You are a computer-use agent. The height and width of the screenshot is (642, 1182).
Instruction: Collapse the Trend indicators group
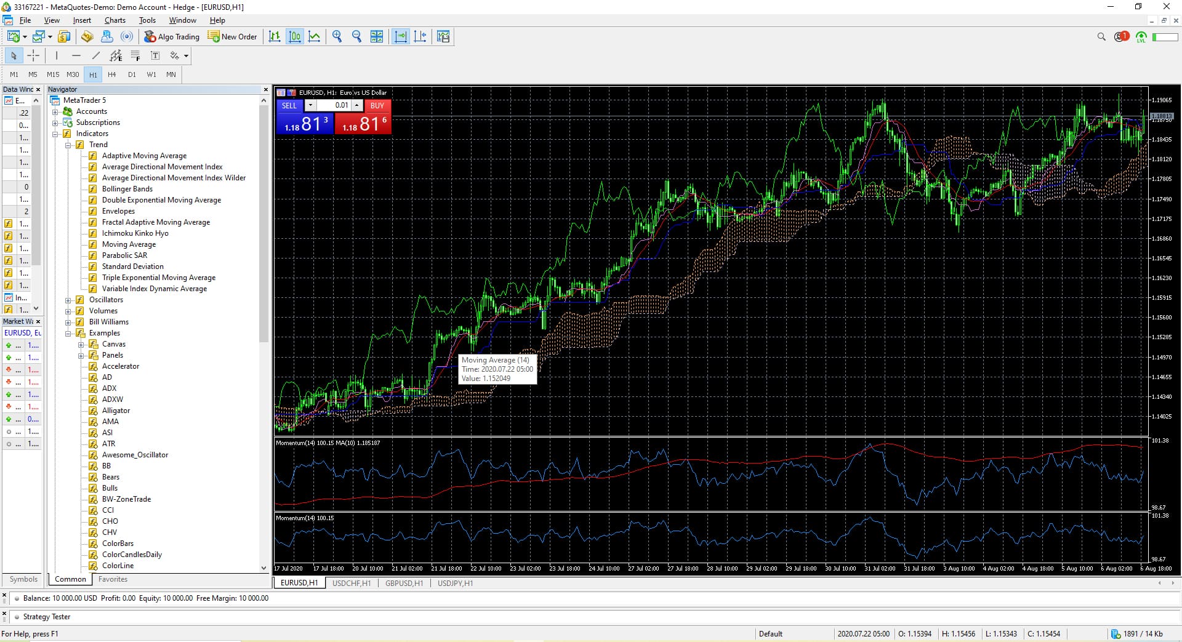[68, 144]
